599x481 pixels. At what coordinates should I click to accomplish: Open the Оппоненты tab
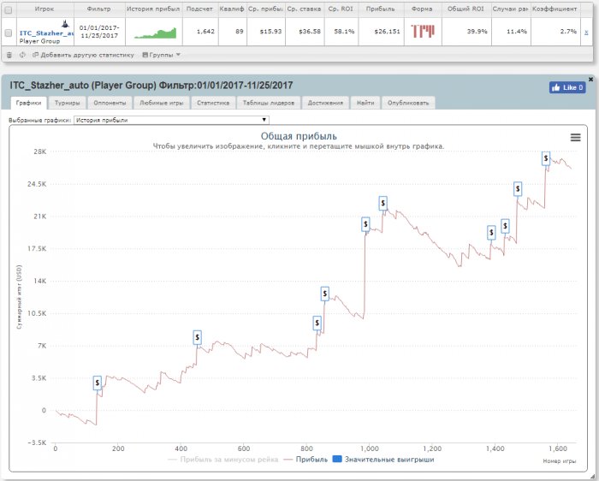(x=110, y=103)
